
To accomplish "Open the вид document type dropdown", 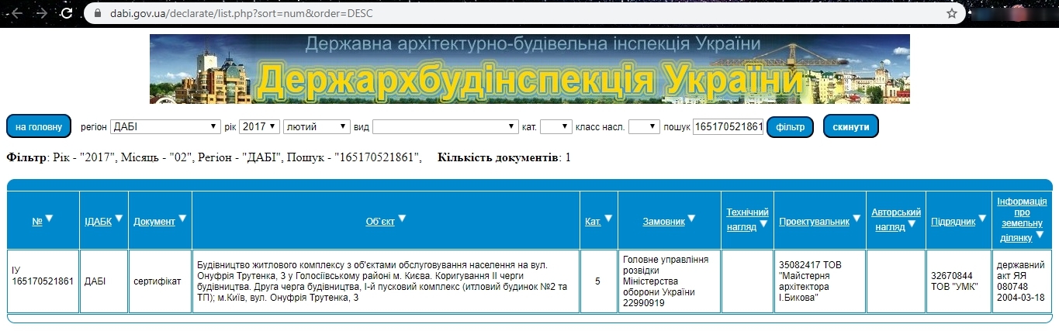I will click(445, 126).
